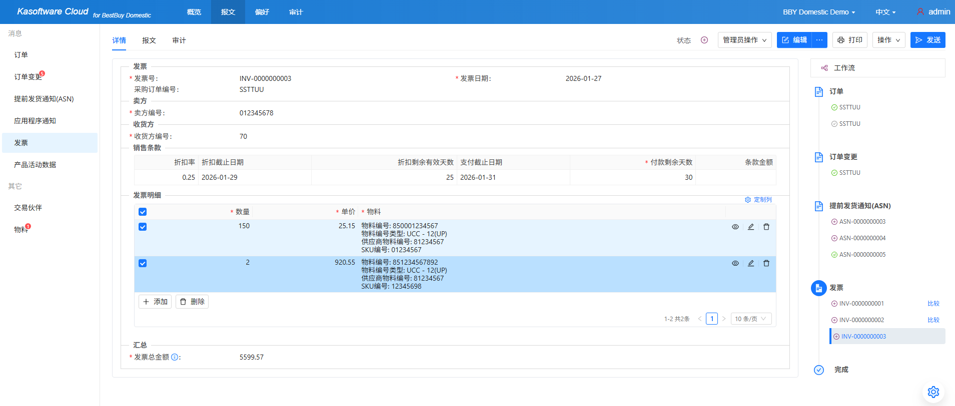The height and width of the screenshot is (406, 955).
Task: Open 订单 in the sidebar
Action: (50, 55)
